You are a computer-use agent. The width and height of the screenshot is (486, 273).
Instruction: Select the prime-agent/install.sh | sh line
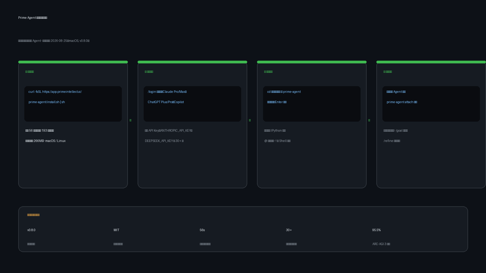click(47, 102)
